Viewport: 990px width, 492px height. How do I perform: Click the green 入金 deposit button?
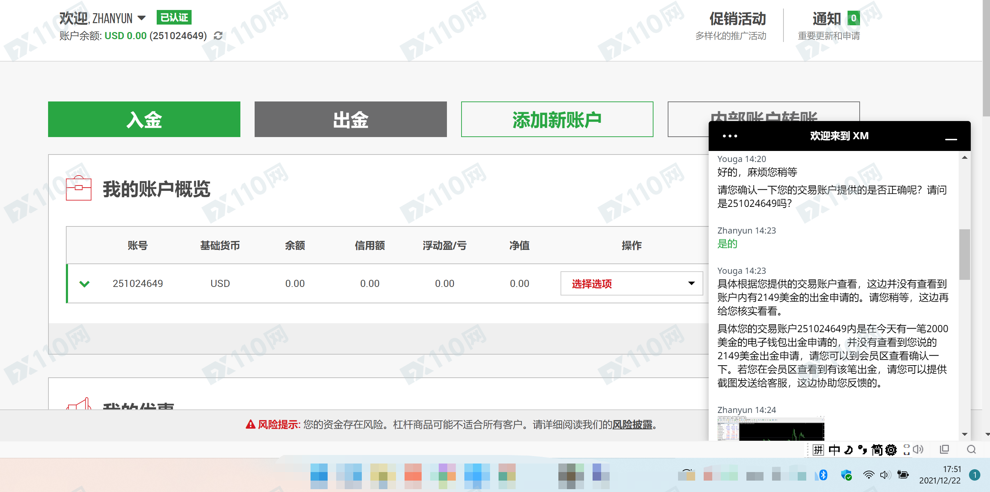point(144,119)
